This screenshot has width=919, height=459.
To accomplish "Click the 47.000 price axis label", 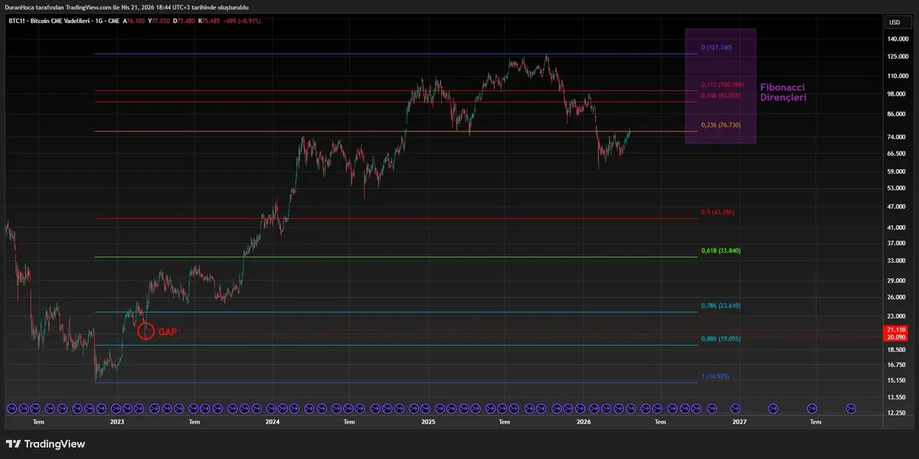I will click(x=896, y=207).
